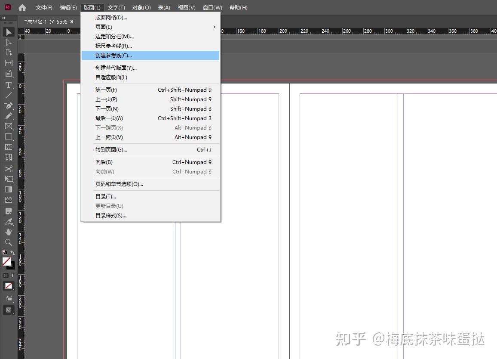Pick the Zoom tool
Viewport: 497px width, 359px height.
click(8, 242)
